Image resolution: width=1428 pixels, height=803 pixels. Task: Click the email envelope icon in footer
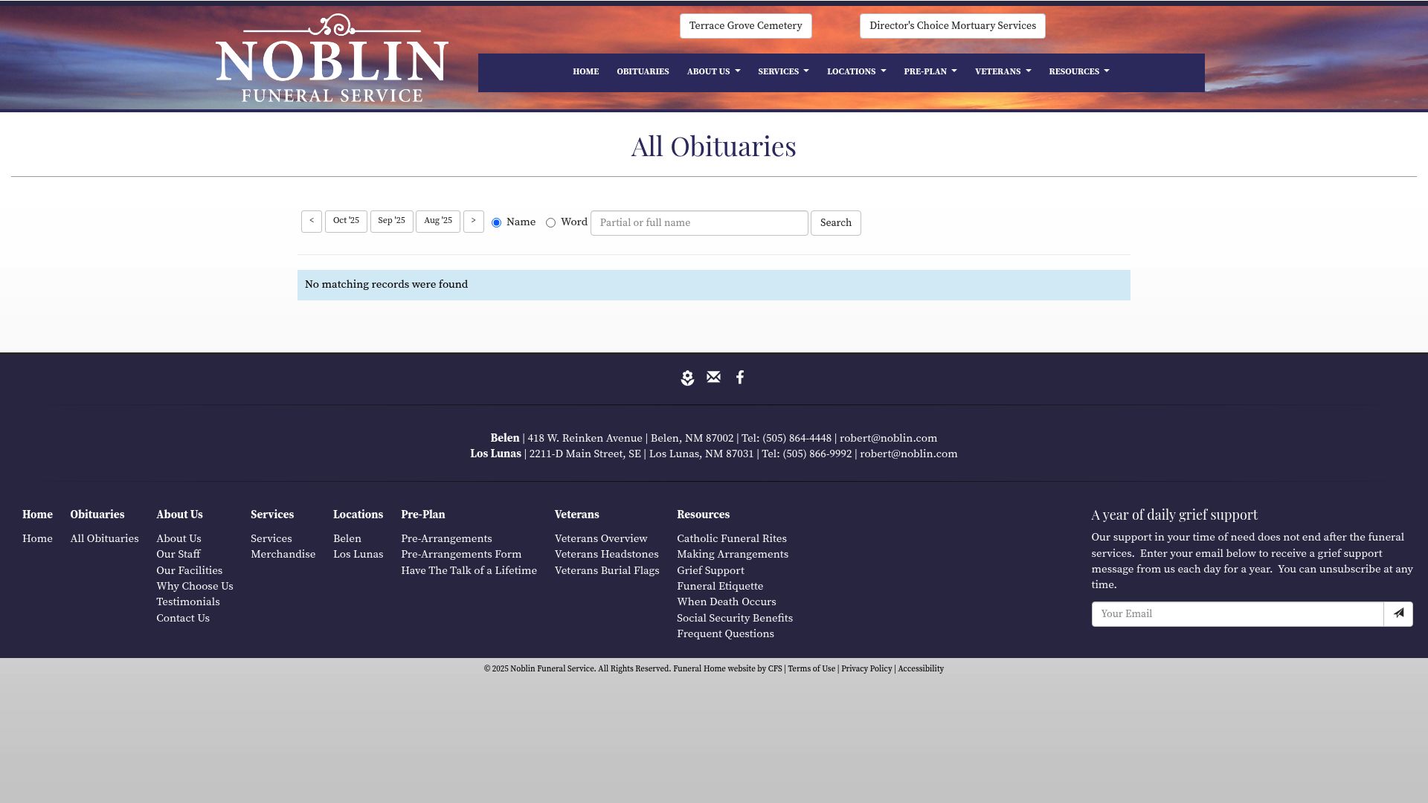pos(713,377)
